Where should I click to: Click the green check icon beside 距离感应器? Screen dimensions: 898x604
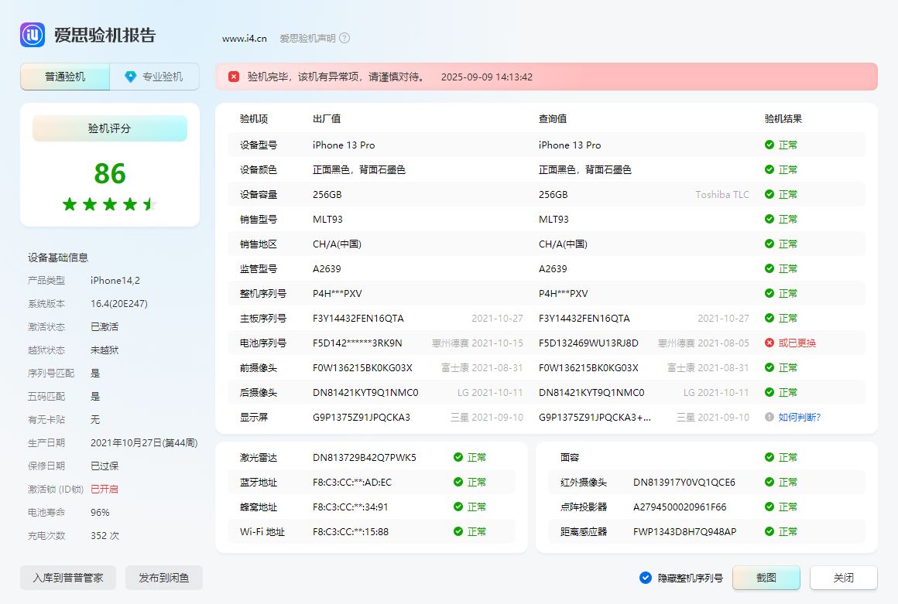(x=768, y=531)
